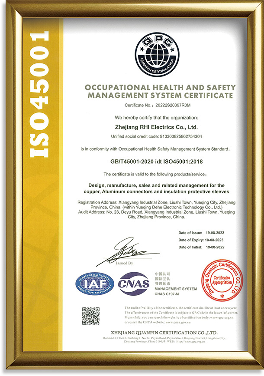Click the heading line "OCCUPATIONAL HEALTH AND SAFETY"
This screenshot has height=376, width=264.
(160, 87)
